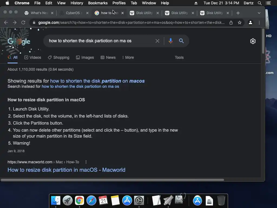Open Spotlight search in menu bar
This screenshot has height=208, width=277.
coord(259,3)
